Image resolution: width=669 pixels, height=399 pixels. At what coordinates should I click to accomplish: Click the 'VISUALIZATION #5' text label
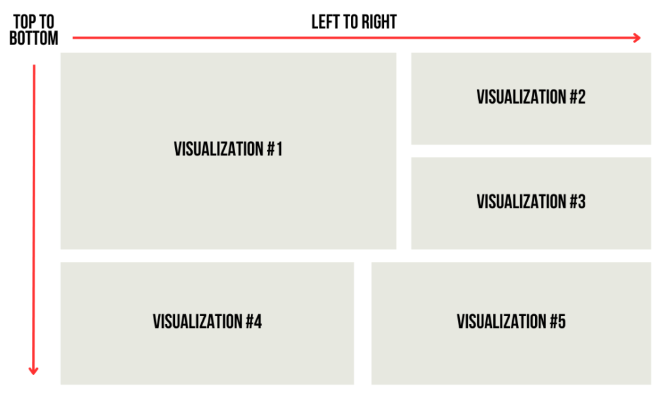pyautogui.click(x=511, y=322)
